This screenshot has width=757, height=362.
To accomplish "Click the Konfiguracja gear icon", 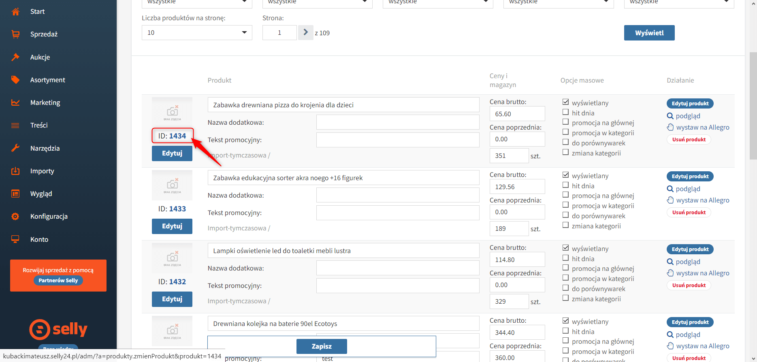I will (x=15, y=216).
